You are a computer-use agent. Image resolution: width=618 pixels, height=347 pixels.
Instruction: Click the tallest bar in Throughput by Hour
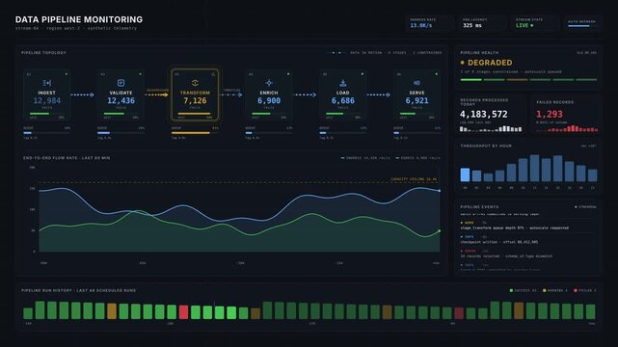coord(534,168)
